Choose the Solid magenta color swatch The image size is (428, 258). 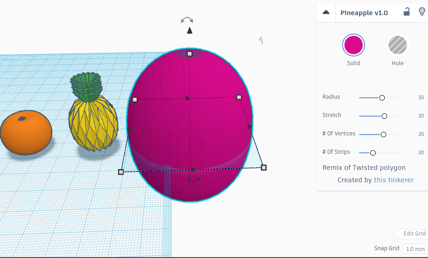coord(354,45)
